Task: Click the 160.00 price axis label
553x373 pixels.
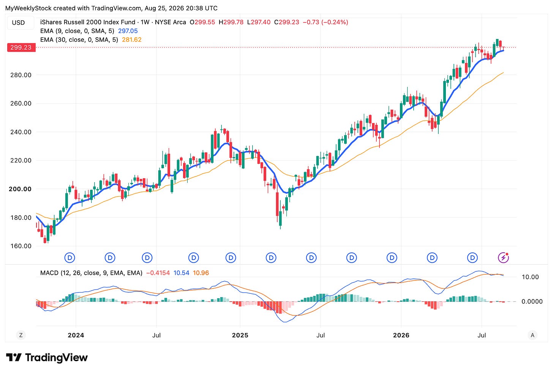Action: click(21, 246)
